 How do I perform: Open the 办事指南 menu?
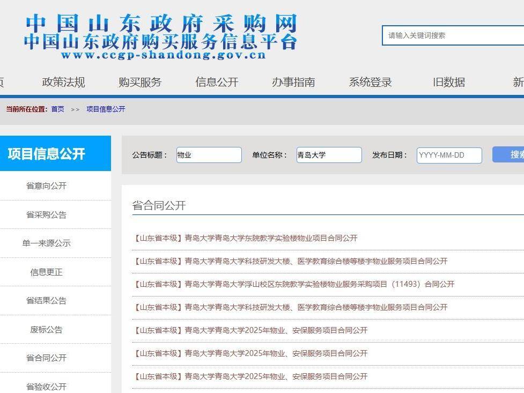click(293, 82)
